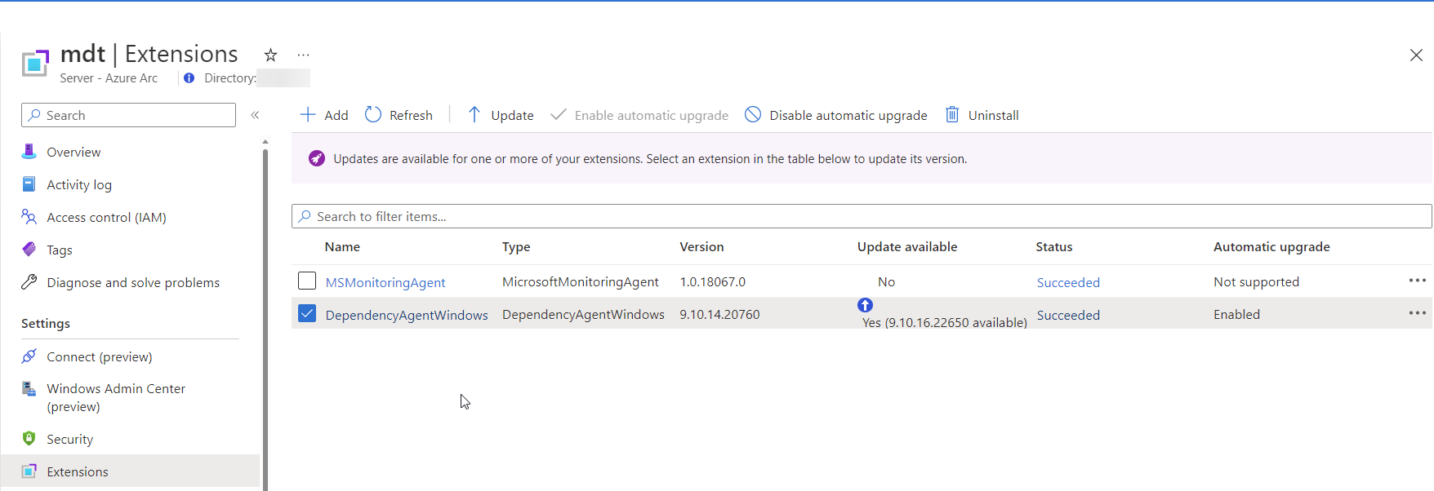Click in the sidebar Search box
The image size is (1434, 491).
click(128, 115)
